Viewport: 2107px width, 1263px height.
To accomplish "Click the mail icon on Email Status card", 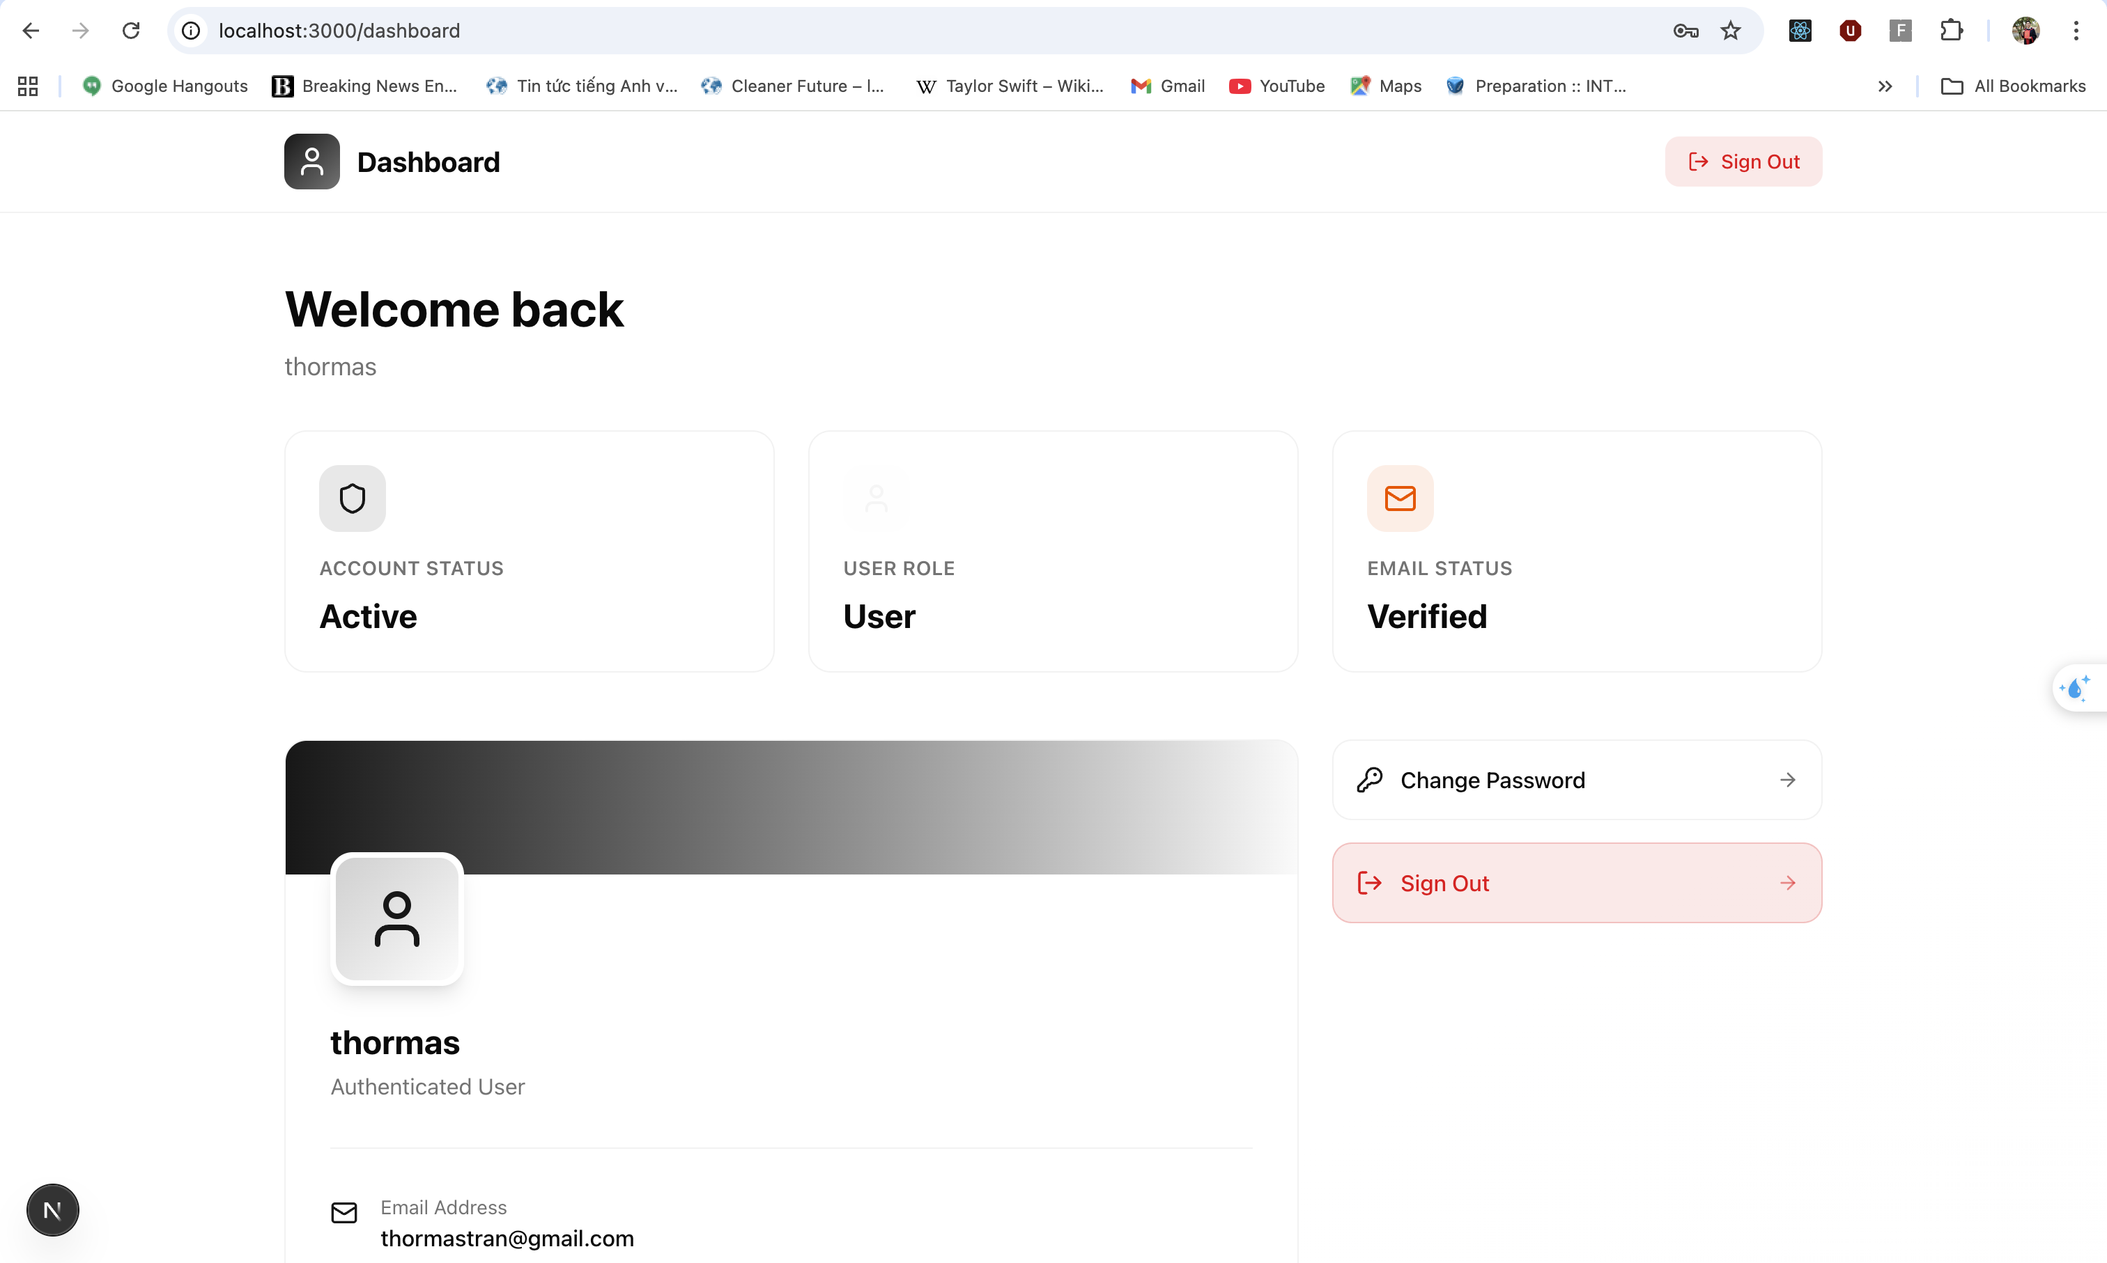I will [x=1399, y=498].
